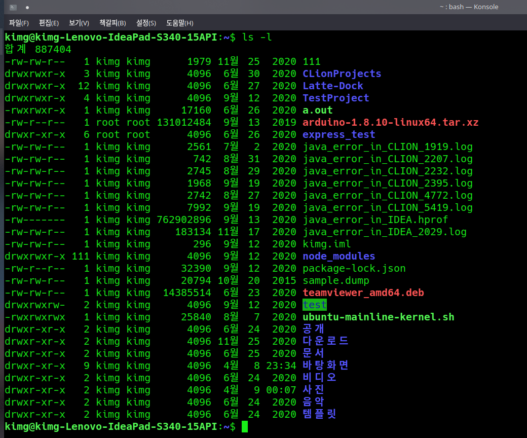This screenshot has height=438, width=527.
Task: Click java_error_in_CLION_1919.log file name
Action: tap(388, 147)
